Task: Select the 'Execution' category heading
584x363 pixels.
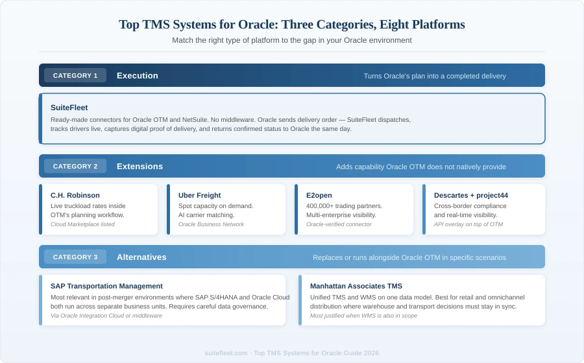Action: coord(138,75)
